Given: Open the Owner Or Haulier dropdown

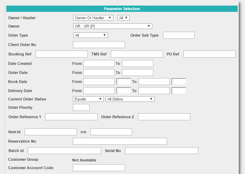Looking at the screenshot, I should point(93,18).
